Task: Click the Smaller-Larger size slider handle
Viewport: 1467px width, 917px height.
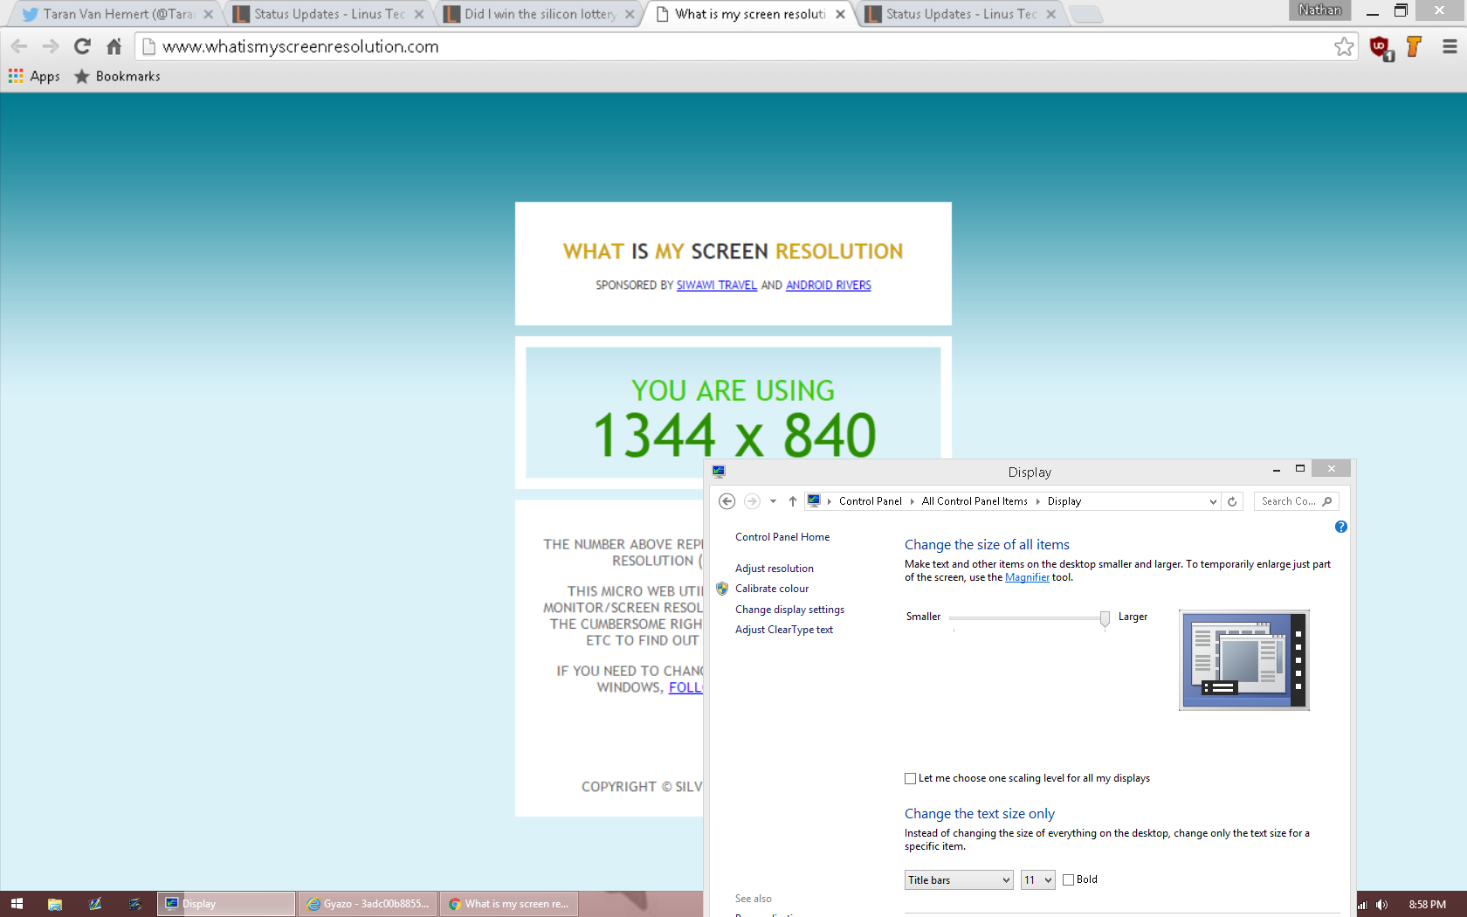Action: pos(1105,618)
